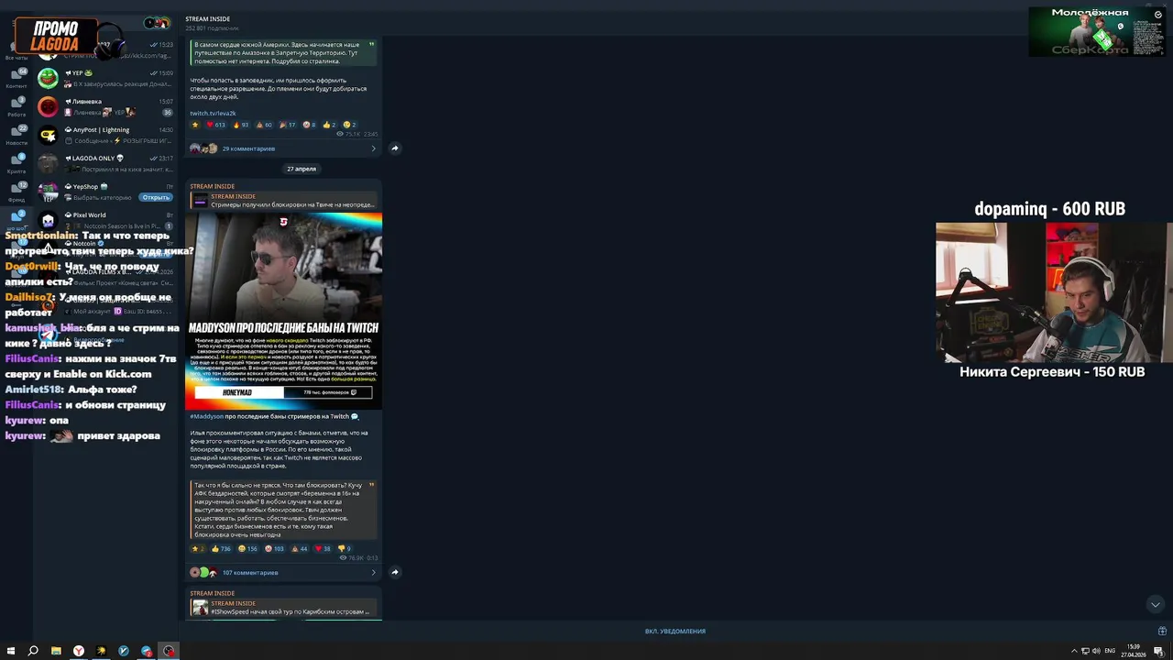Click the Открыть button in YepShop row

click(156, 197)
